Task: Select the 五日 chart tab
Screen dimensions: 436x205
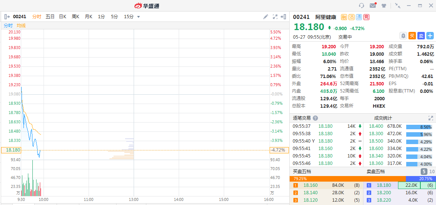Action: pos(50,17)
